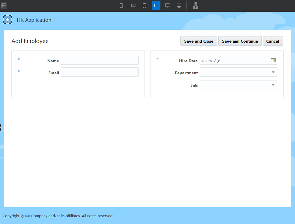Click the Name field label
The width and height of the screenshot is (295, 224).
(x=53, y=61)
